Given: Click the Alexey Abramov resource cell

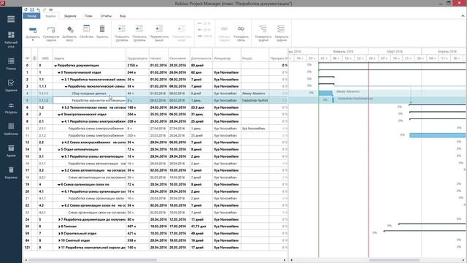Looking at the screenshot, I should (x=255, y=94).
